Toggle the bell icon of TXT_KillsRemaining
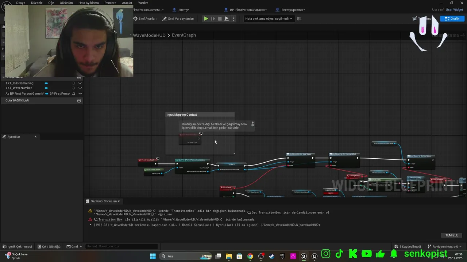467x262 pixels. (x=74, y=83)
